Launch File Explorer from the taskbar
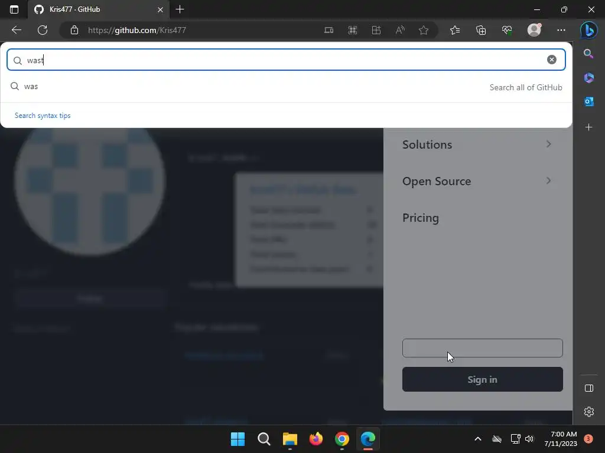The image size is (605, 453). tap(290, 439)
